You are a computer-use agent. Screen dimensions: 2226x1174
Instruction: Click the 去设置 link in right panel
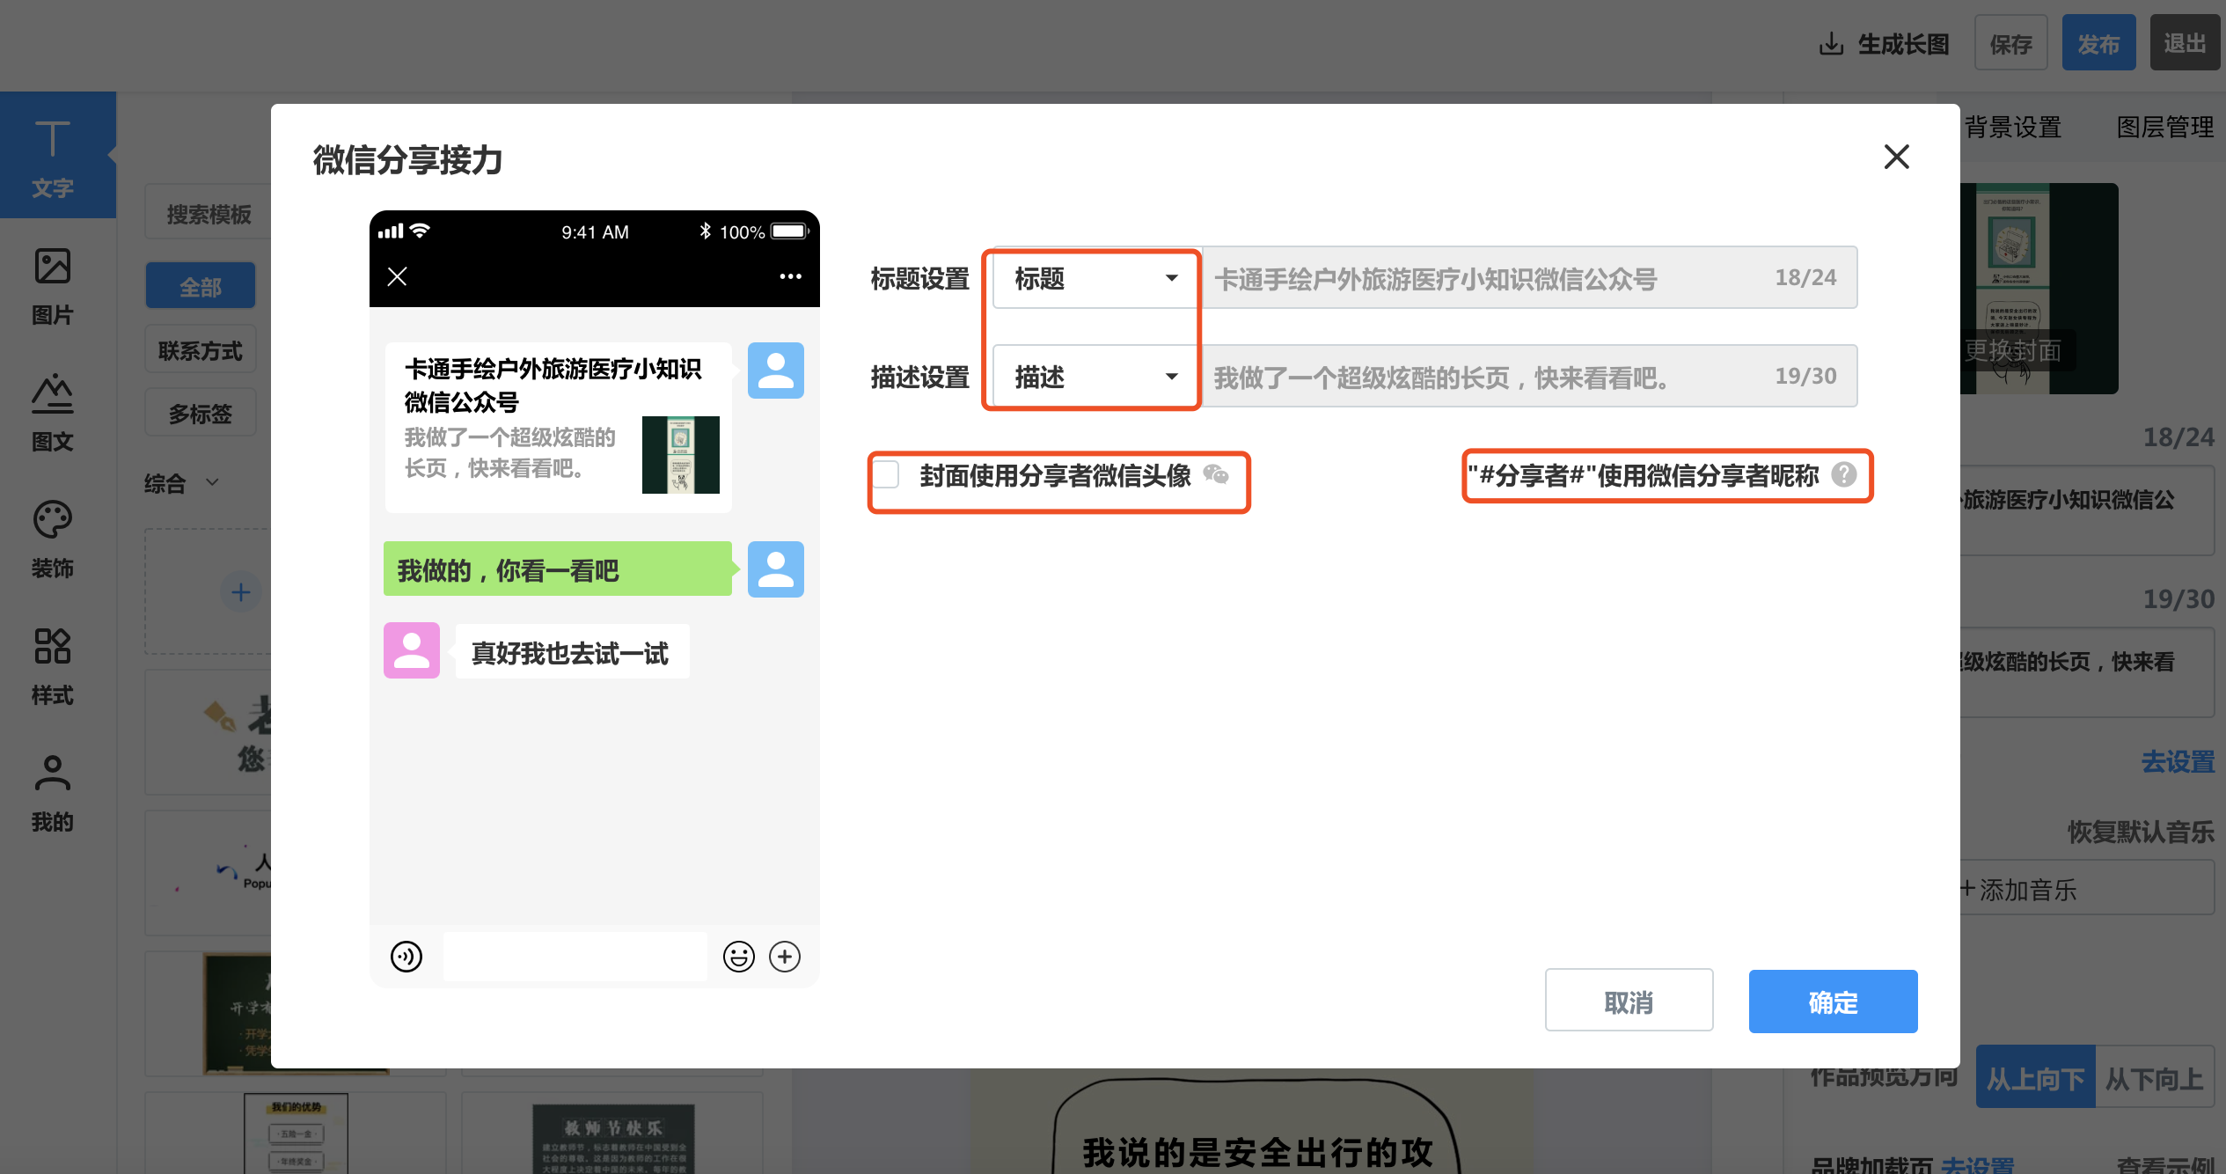[2178, 761]
